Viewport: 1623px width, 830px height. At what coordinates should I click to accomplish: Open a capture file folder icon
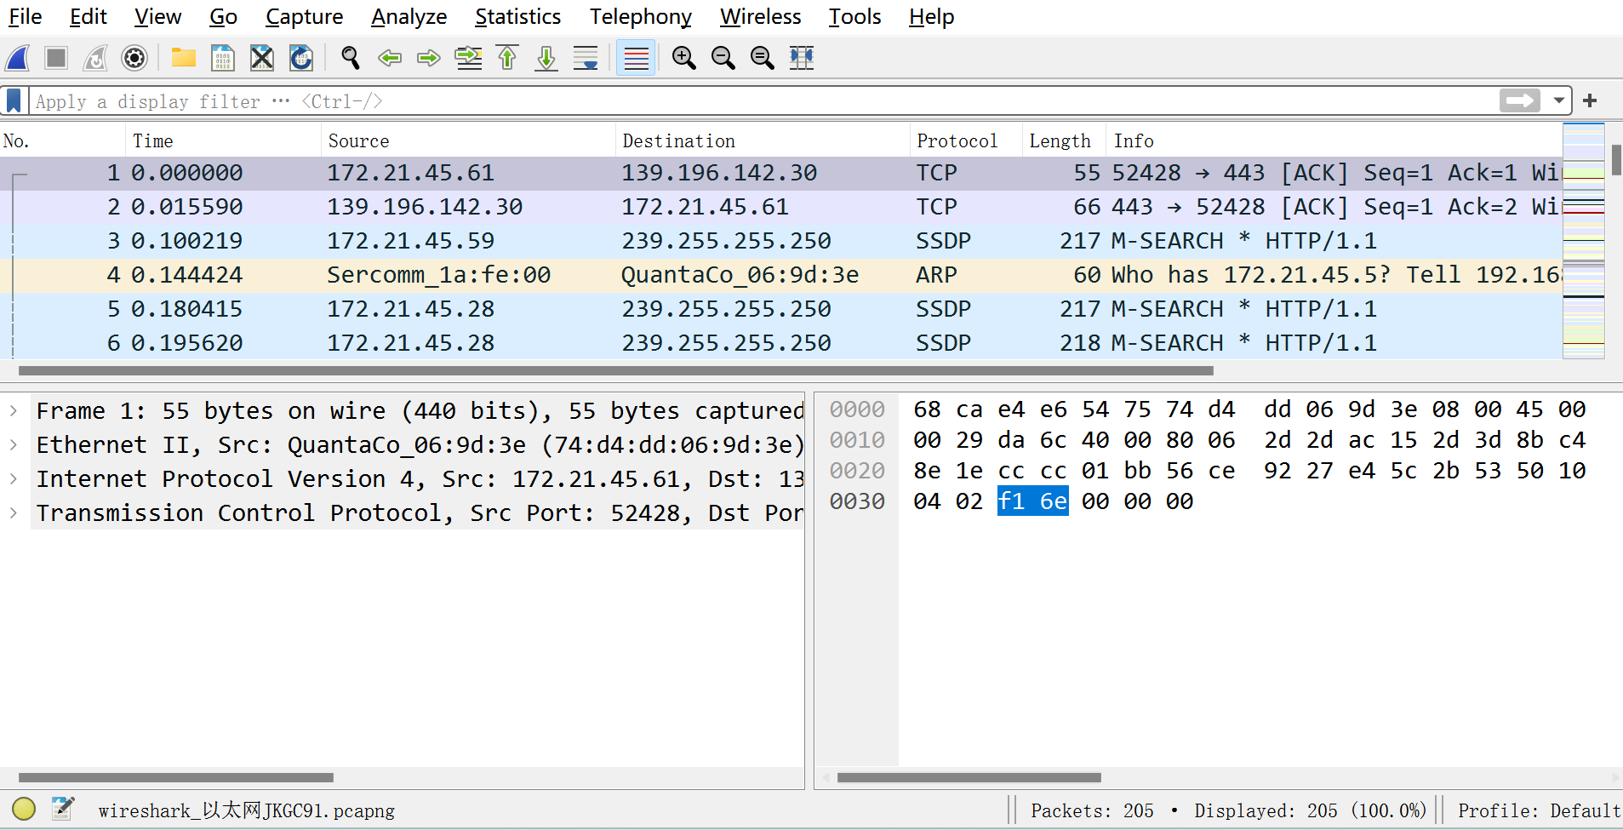[x=183, y=58]
